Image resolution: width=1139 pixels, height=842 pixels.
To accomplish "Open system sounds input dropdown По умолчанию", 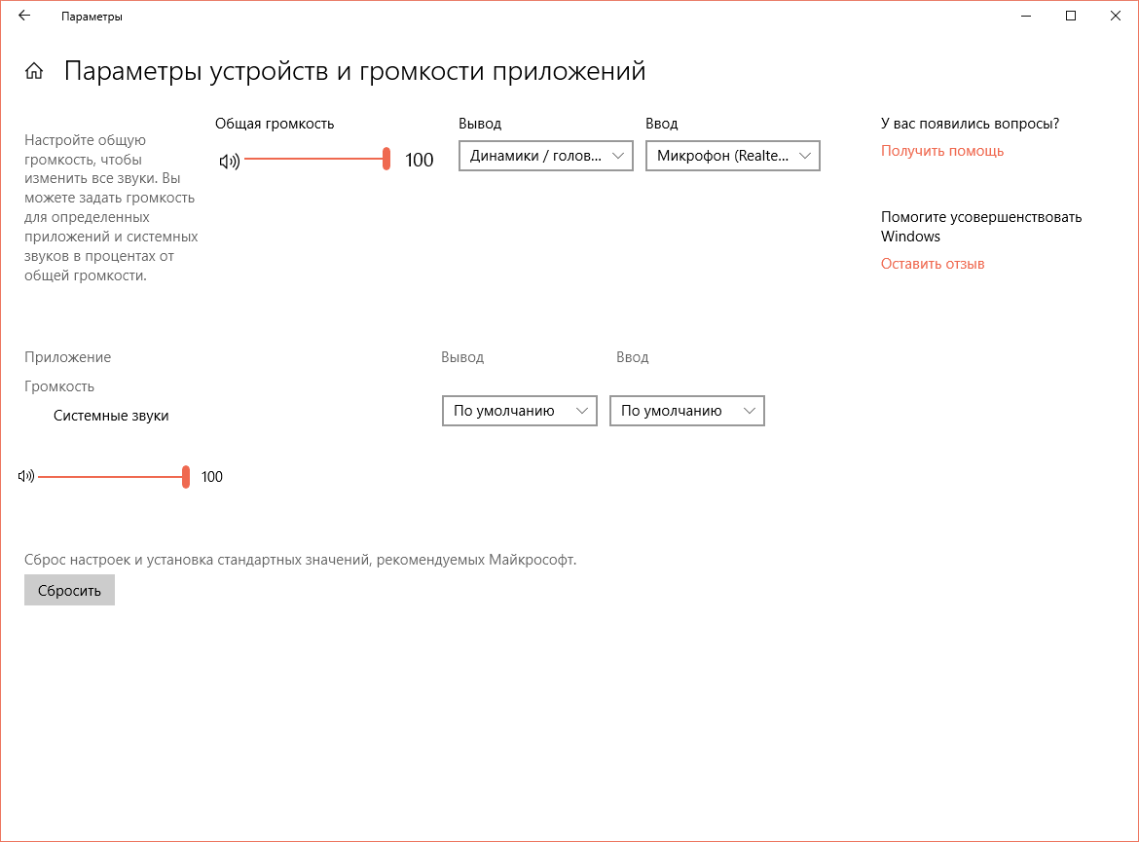I will coord(686,411).
